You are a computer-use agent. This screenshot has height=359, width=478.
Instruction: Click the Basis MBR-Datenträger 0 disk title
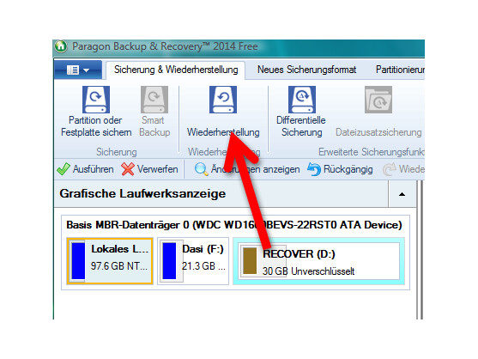point(234,225)
